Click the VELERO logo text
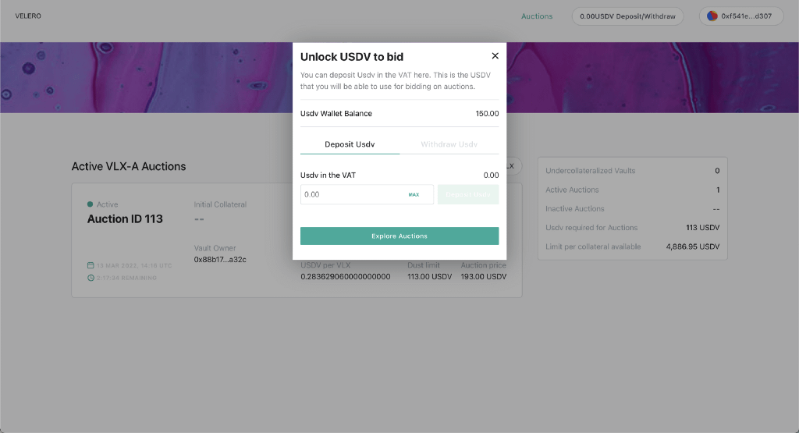Screen dimensions: 799x433 pos(28,16)
